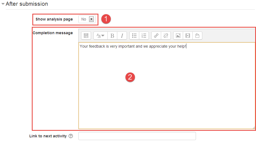Click the Link to next activity field

[137, 136]
